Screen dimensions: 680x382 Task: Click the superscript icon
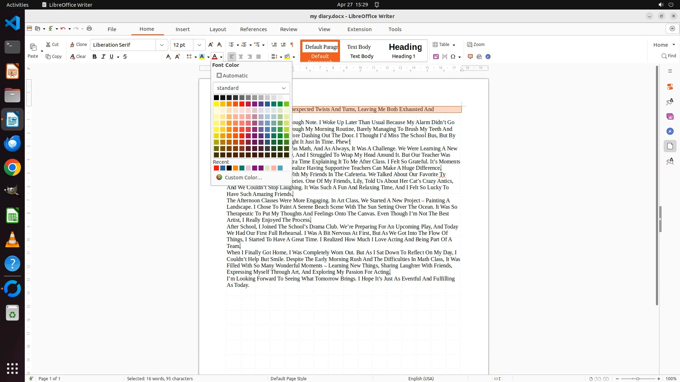[x=177, y=57]
